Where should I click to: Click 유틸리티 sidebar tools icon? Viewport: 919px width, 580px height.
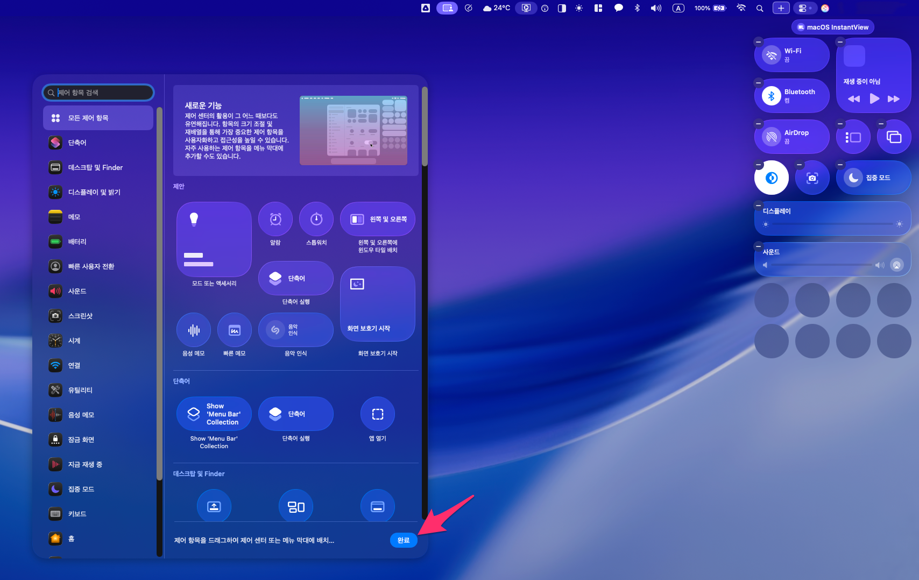click(x=55, y=390)
